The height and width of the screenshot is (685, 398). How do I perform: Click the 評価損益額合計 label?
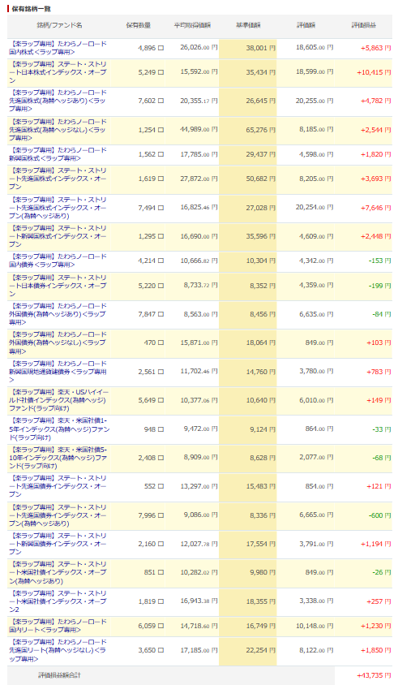(x=59, y=675)
